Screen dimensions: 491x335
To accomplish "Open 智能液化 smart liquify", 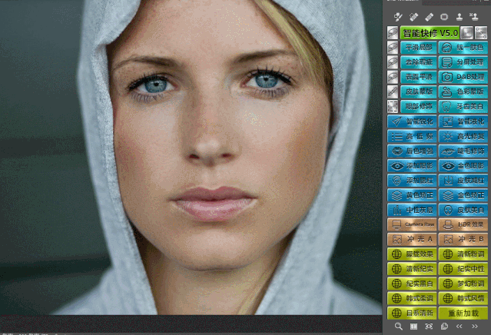I will pos(463,121).
